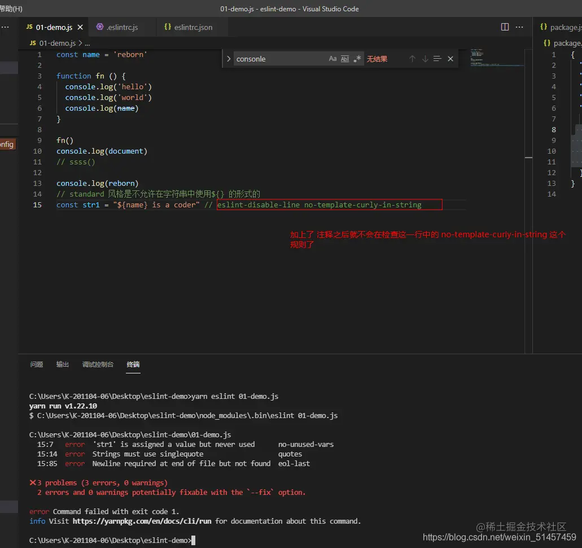Click the minimap preview in editor

[496, 58]
